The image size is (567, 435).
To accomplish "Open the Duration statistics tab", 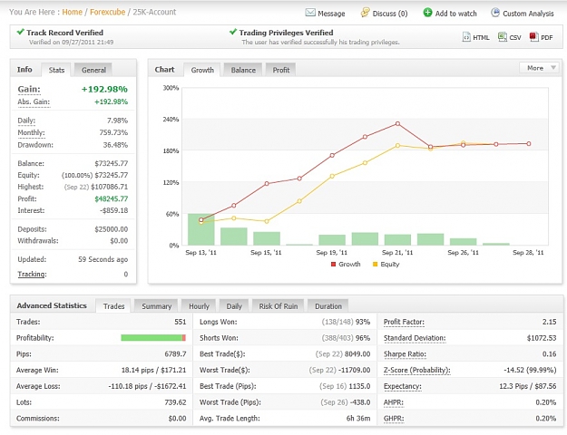I will 328,306.
